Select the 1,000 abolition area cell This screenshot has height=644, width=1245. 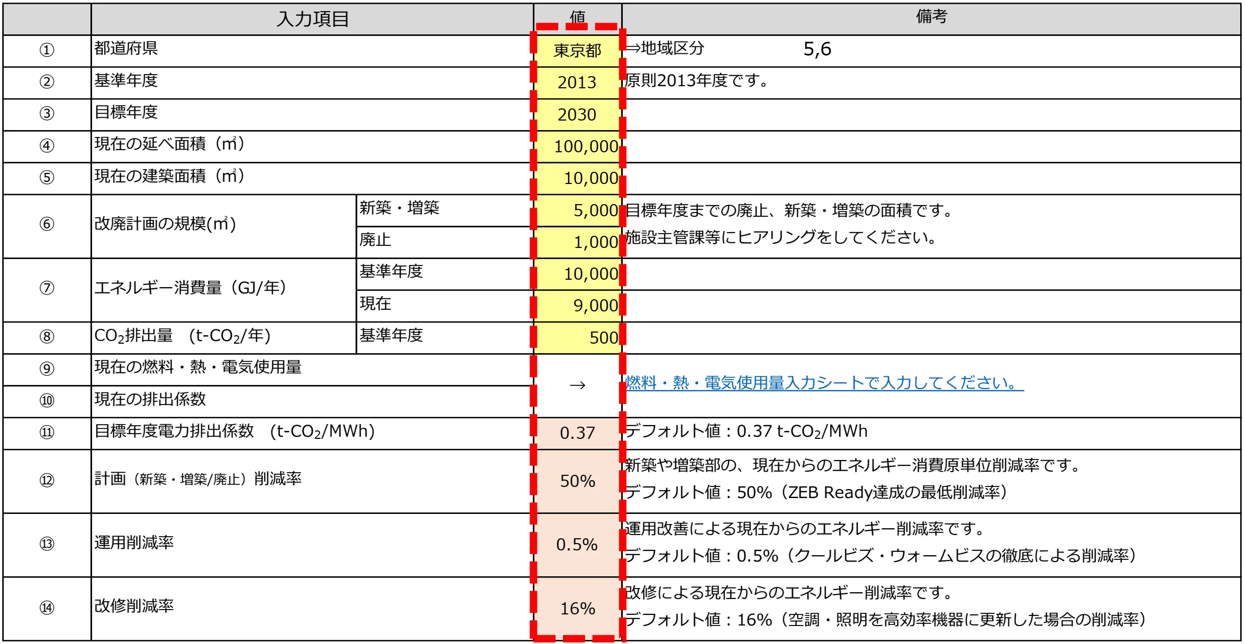click(577, 242)
